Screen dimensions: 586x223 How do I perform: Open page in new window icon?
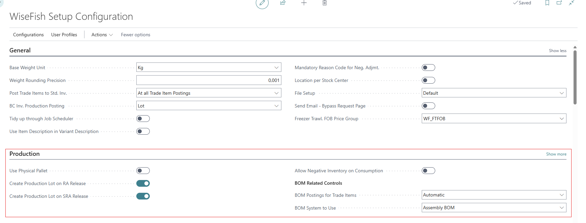[559, 3]
